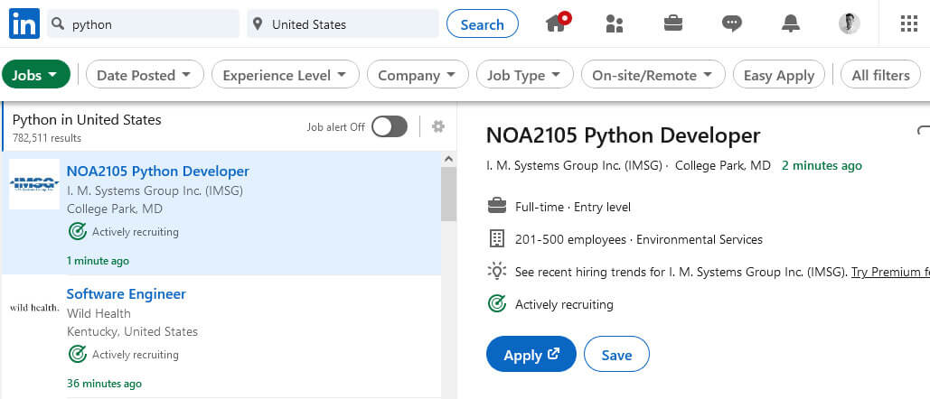Click Actively recruiting target icon in job details

click(x=496, y=304)
